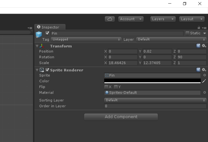Select Scale X field 18.46426

click(123, 63)
